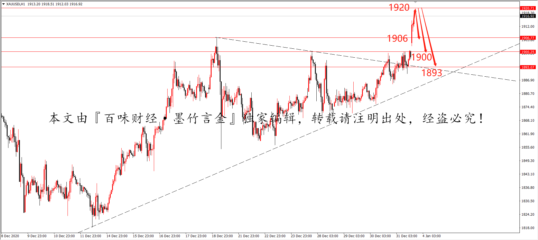Click the 1818.00 price axis label
538x240 pixels.
point(528,228)
